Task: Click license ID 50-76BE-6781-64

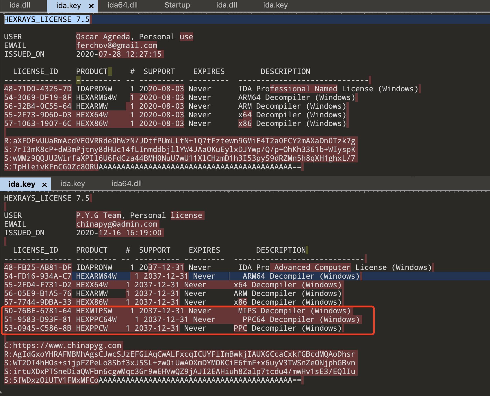Action: (38, 311)
